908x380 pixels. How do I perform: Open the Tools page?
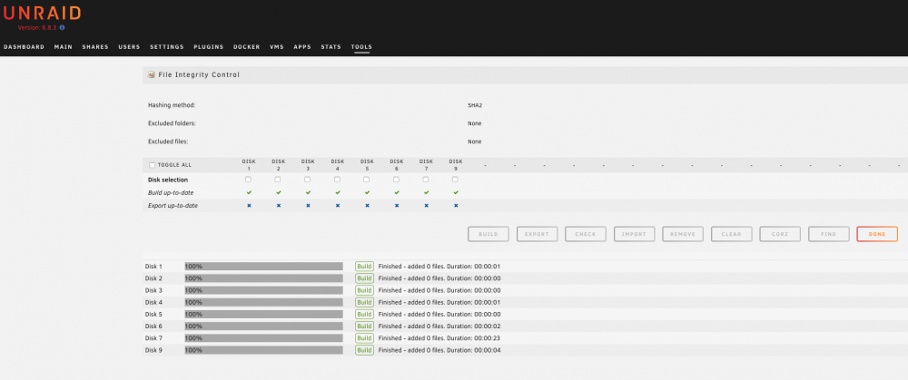pyautogui.click(x=361, y=47)
